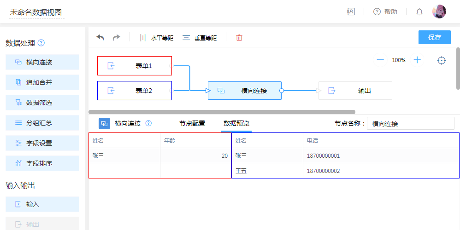Switch to the 数据预览 tab
The image size is (460, 230).
[x=236, y=123]
